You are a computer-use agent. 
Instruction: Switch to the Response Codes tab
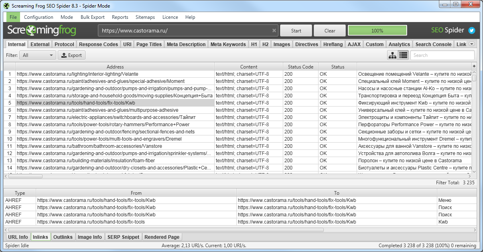pyautogui.click(x=99, y=44)
